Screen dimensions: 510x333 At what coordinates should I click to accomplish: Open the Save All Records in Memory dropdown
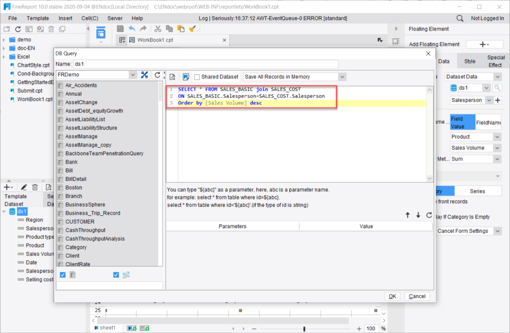[342, 77]
